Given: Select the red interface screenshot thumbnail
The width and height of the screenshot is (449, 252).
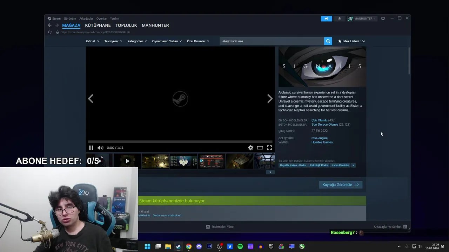Looking at the screenshot, I should tap(212, 161).
